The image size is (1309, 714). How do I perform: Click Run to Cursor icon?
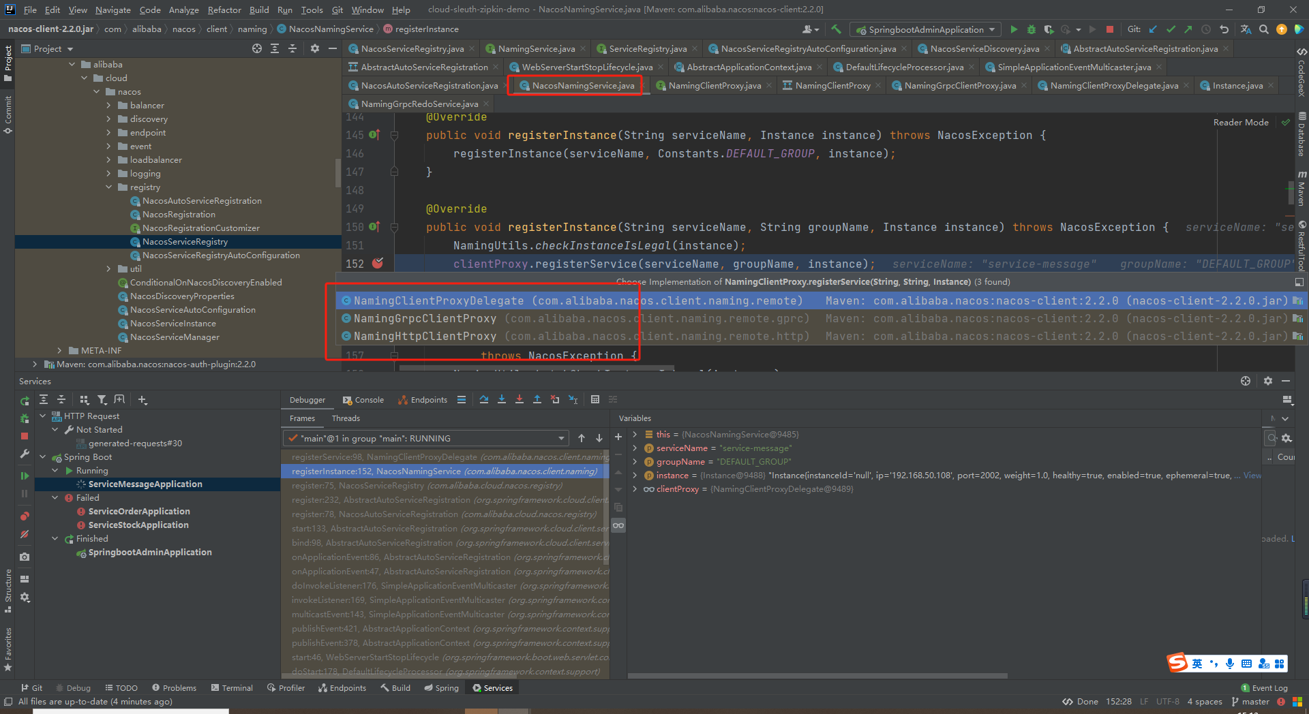pyautogui.click(x=573, y=400)
